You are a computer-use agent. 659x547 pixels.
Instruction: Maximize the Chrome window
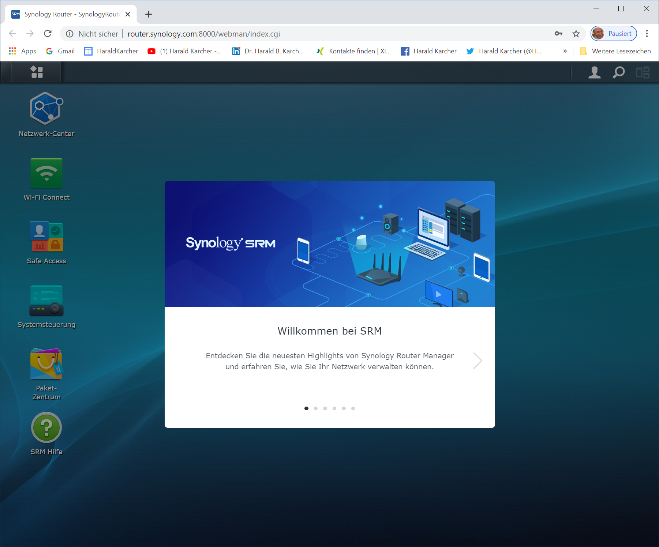pos(621,8)
